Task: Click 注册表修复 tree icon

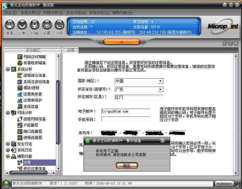Action: [20, 94]
